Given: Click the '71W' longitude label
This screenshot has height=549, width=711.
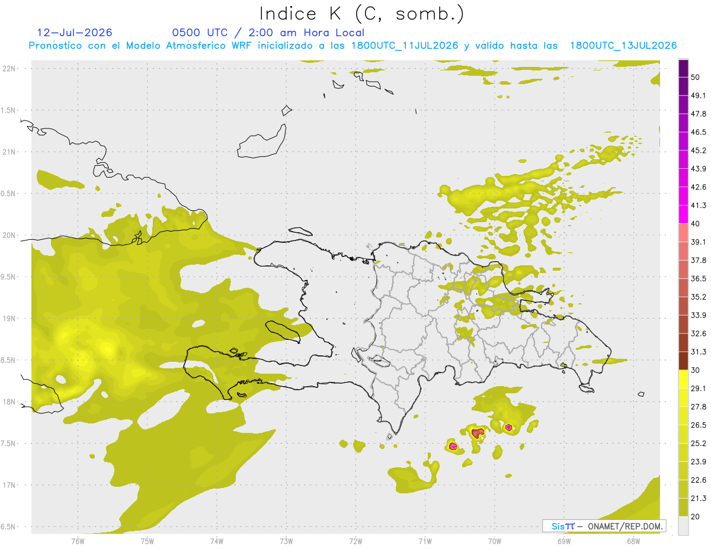Looking at the screenshot, I should point(425,541).
